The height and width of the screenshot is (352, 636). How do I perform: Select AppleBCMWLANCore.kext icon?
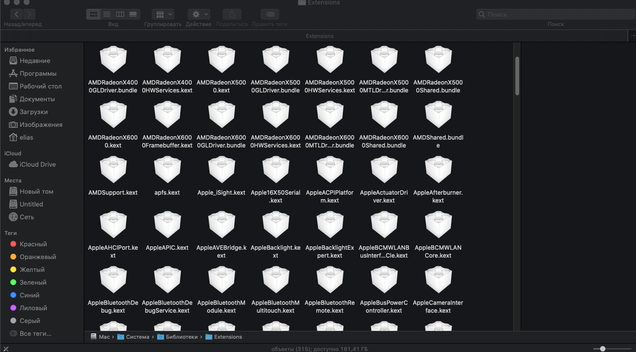point(438,225)
